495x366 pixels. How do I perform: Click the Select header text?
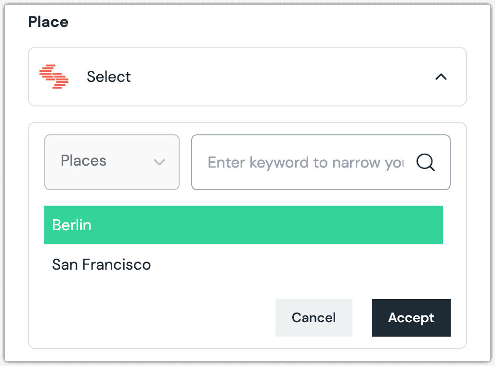pos(109,77)
